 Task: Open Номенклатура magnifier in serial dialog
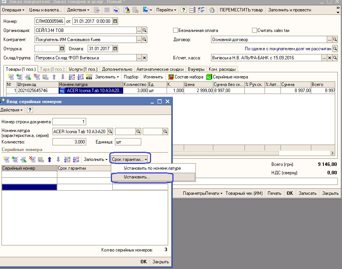[110, 131]
